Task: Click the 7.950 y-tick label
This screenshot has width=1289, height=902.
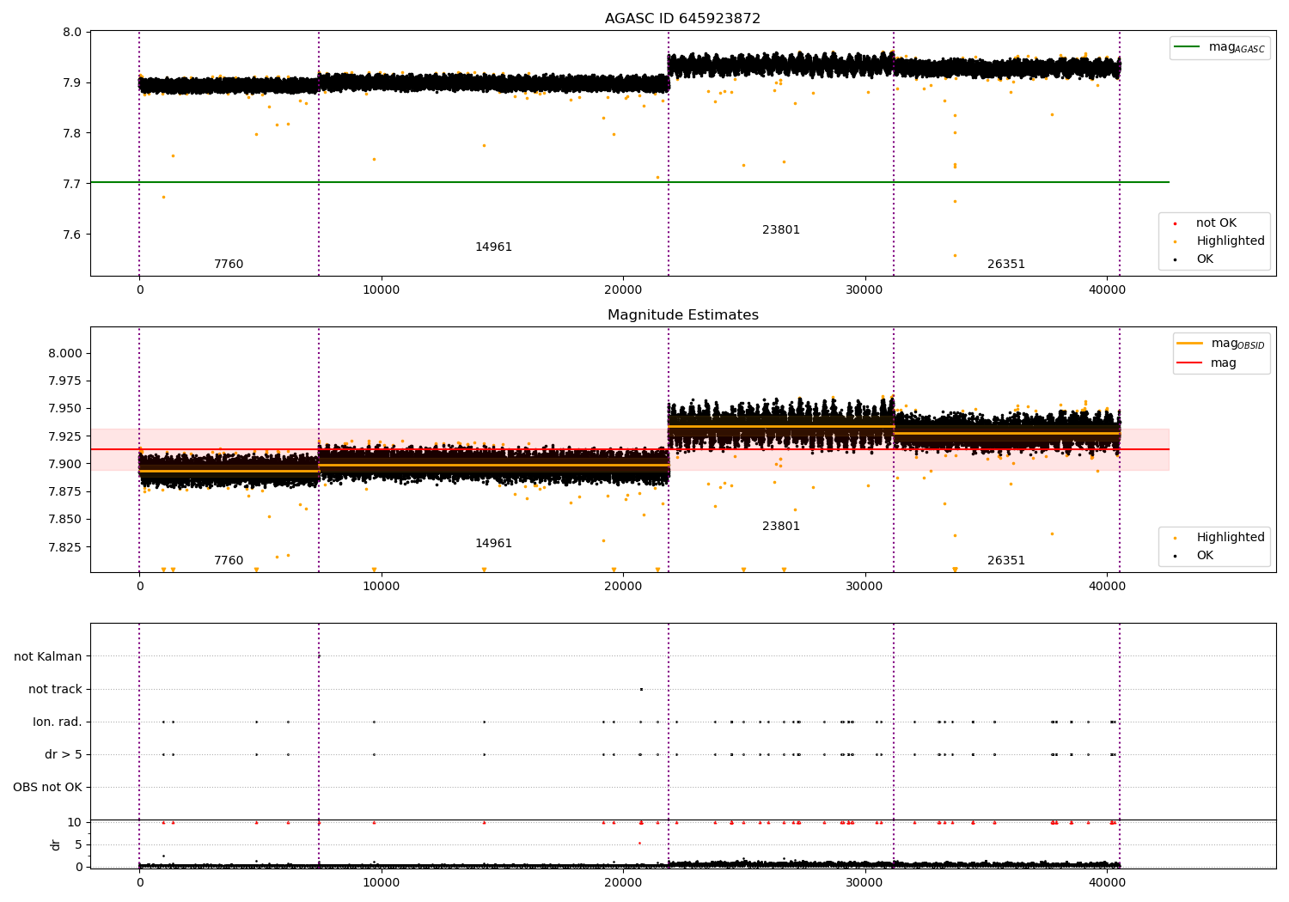Action: [x=66, y=409]
